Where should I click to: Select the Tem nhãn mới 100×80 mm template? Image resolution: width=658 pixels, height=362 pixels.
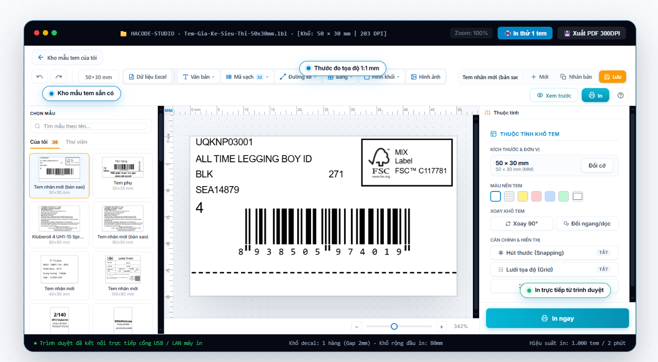pyautogui.click(x=123, y=276)
